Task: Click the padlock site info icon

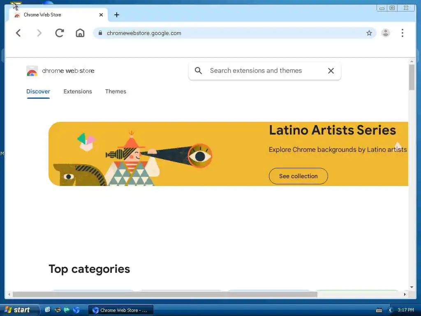Action: tap(100, 33)
